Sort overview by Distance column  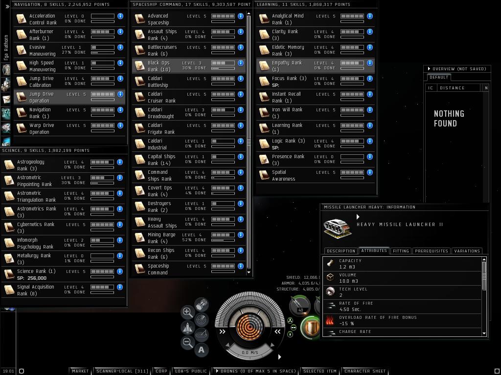[x=459, y=88]
